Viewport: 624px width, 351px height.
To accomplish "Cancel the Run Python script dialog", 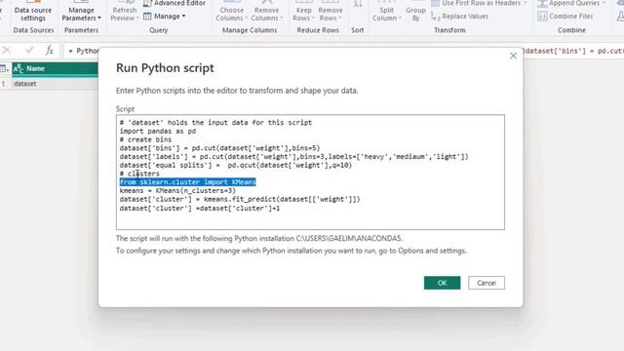I will coord(487,283).
